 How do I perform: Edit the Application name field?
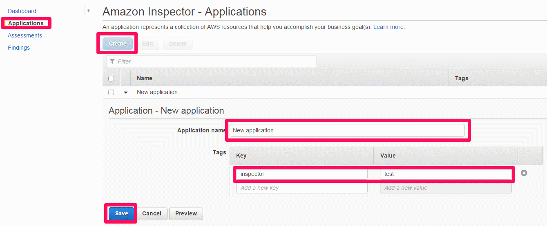point(347,130)
